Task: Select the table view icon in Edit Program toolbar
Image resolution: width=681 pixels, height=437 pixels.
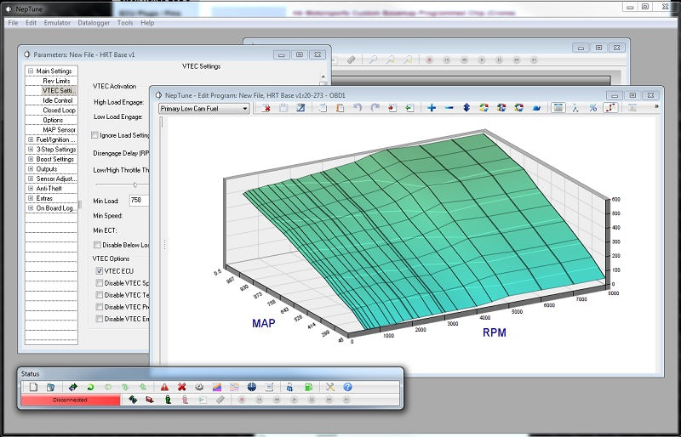Action: point(558,108)
